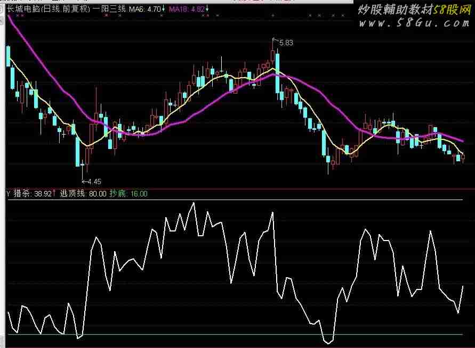Click the down arrow after MA18 4.82
The image size is (475, 348).
coord(207,9)
